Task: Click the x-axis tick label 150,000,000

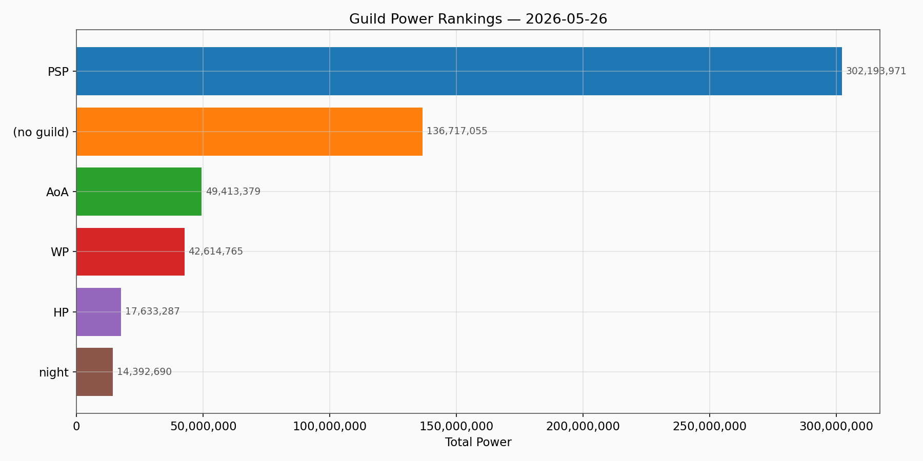Action: [x=456, y=426]
